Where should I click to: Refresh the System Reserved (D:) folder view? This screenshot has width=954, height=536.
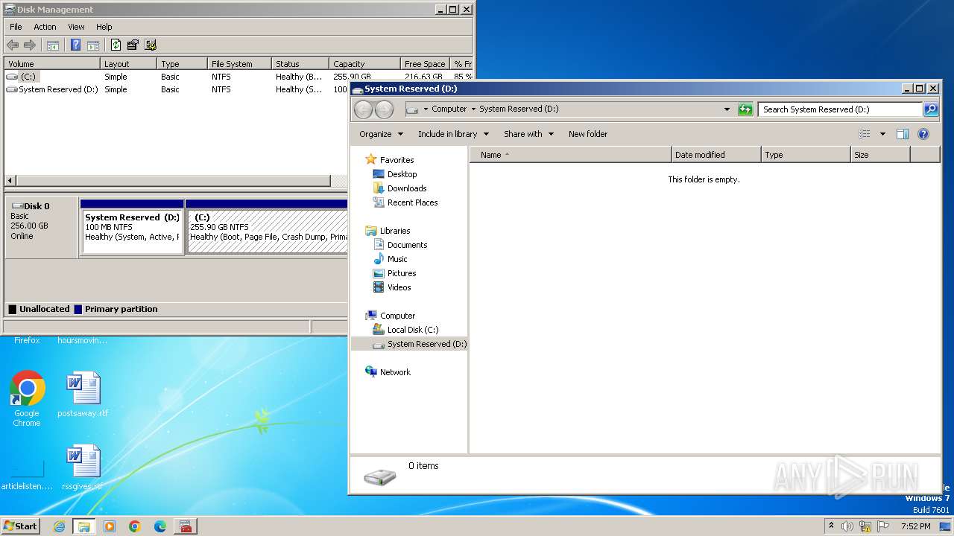tap(745, 109)
